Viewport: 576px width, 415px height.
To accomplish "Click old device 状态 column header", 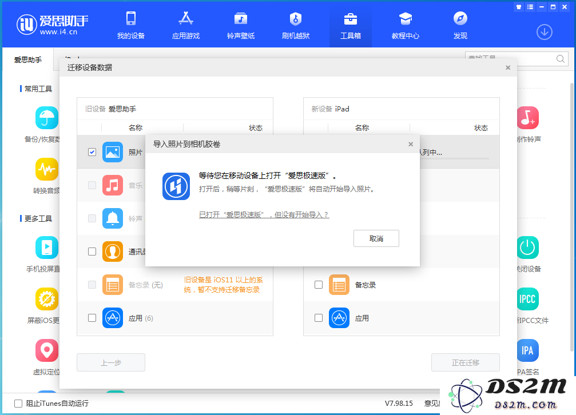I will (x=256, y=128).
